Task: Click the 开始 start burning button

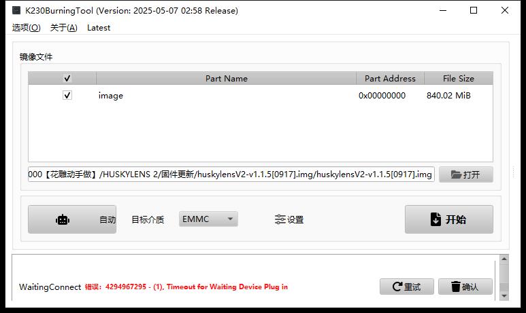Action: coord(449,219)
